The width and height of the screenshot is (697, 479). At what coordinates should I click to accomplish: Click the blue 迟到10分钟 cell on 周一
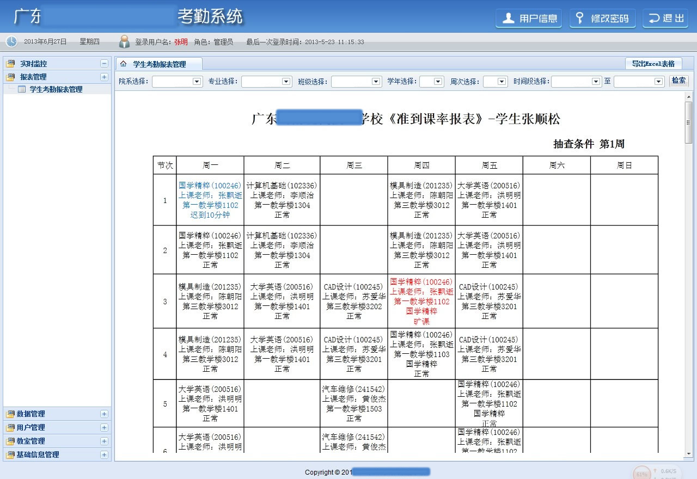point(210,200)
